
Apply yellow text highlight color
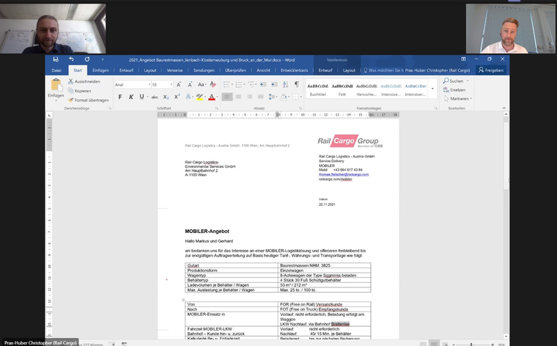pyautogui.click(x=199, y=97)
